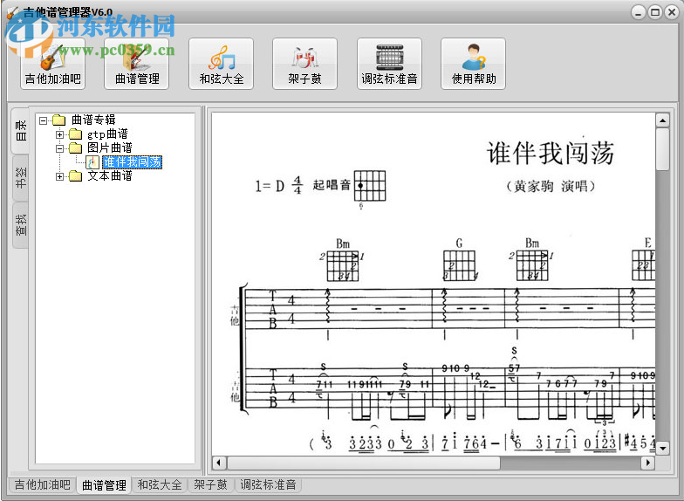Open 曲谱管理 toolbar button
The height and width of the screenshot is (501, 684).
pos(136,64)
